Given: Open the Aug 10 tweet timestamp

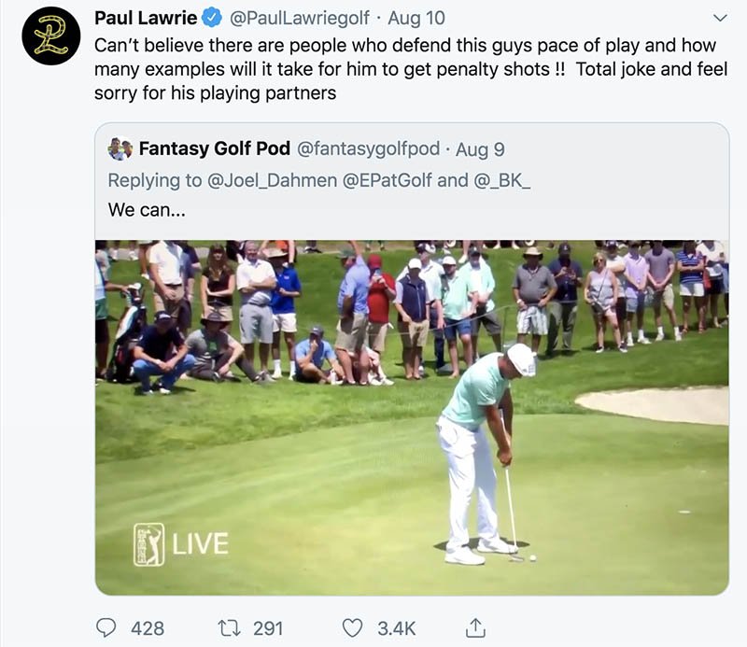Looking at the screenshot, I should (x=416, y=18).
